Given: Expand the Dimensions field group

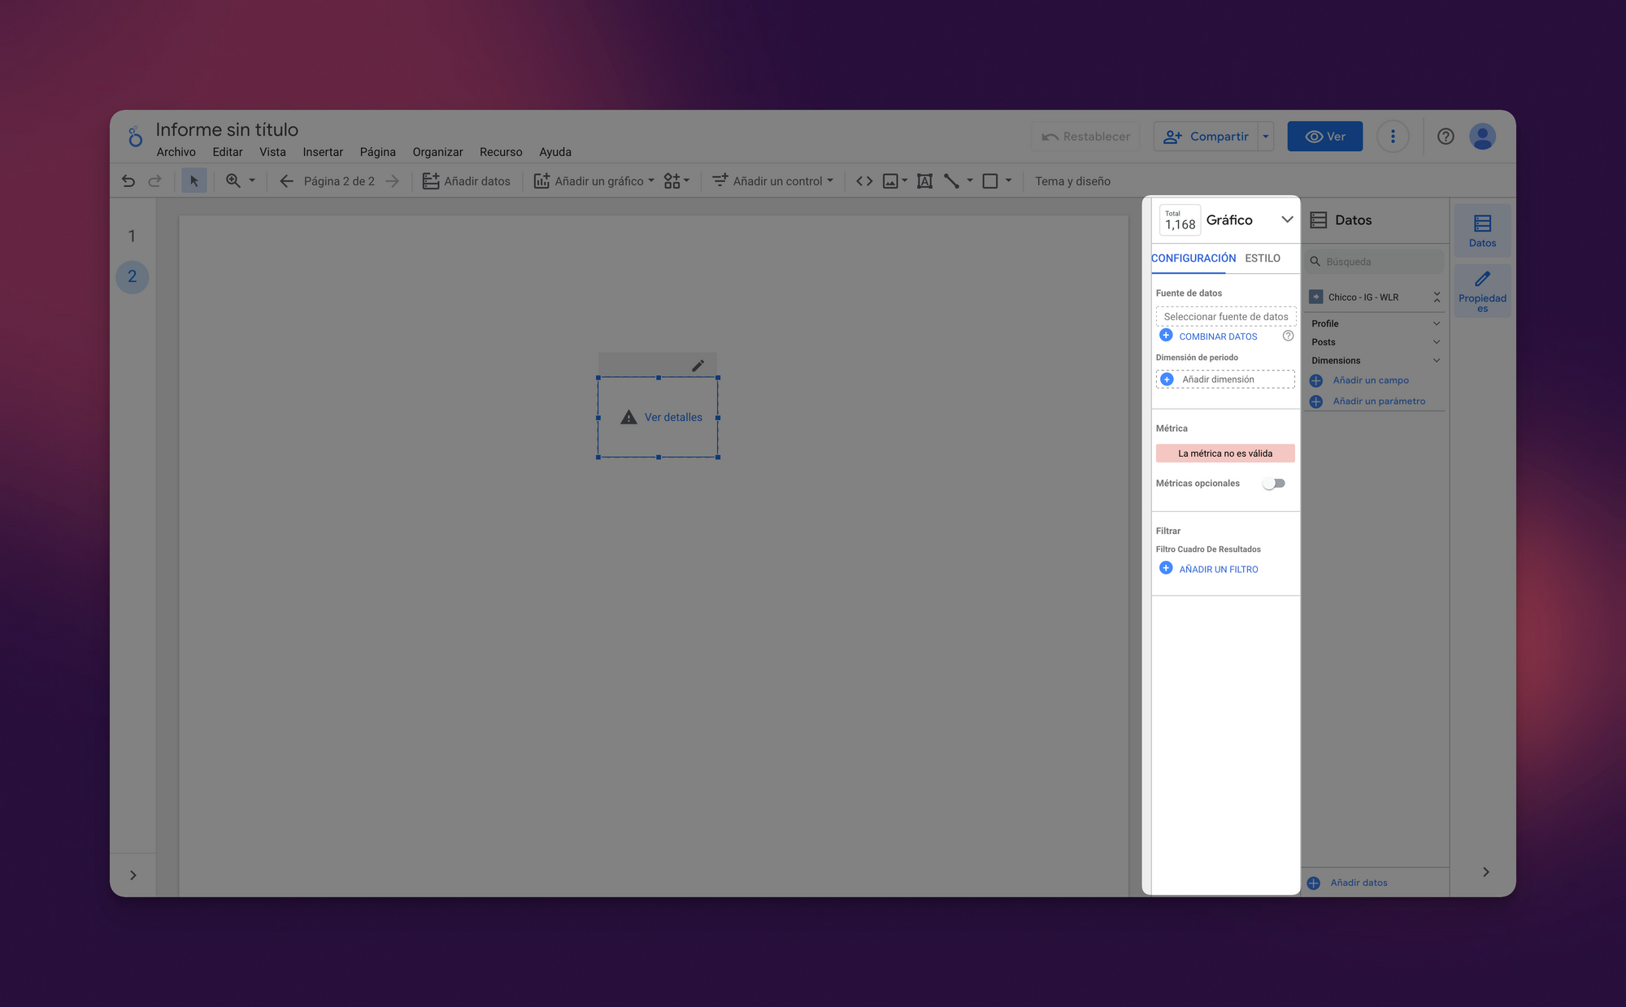Looking at the screenshot, I should 1437,361.
